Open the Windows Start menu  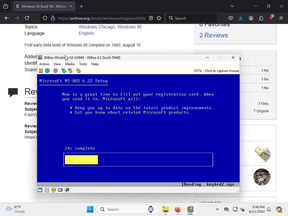click(90, 209)
